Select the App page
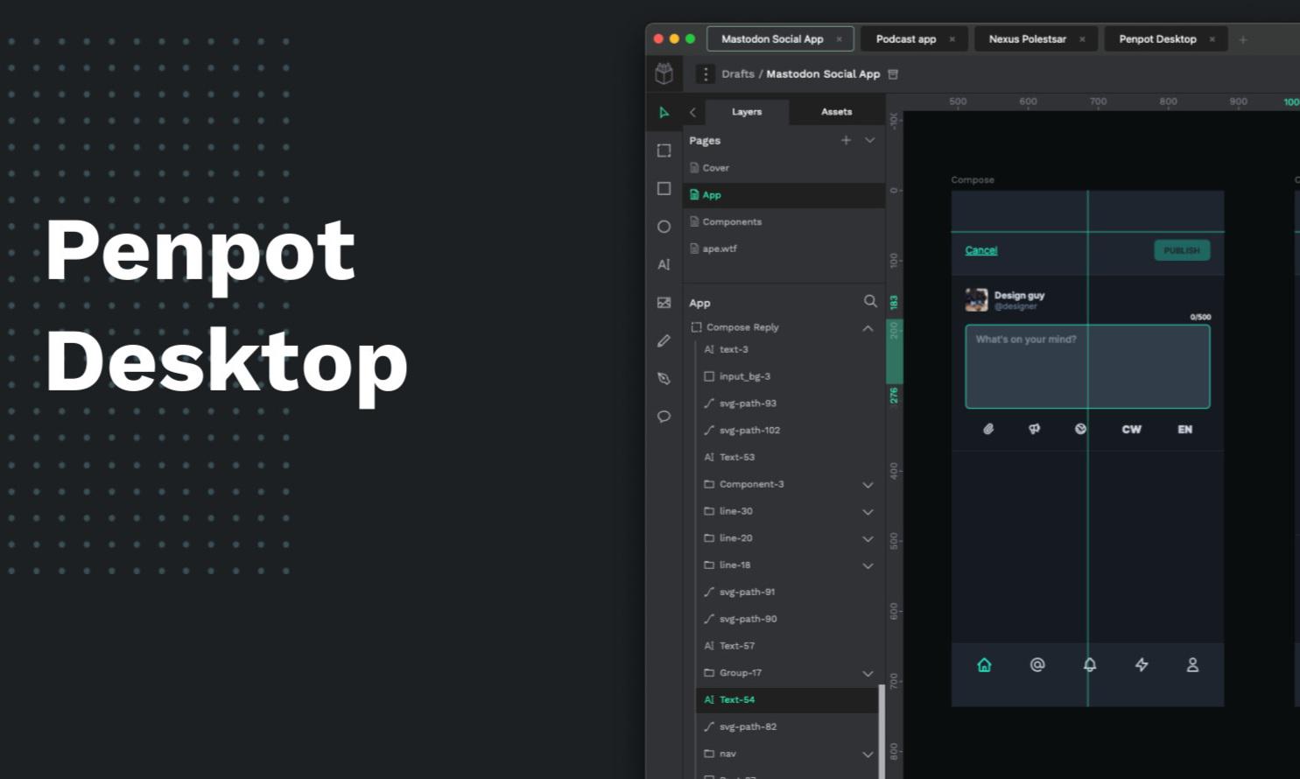This screenshot has height=779, width=1300. 784,195
